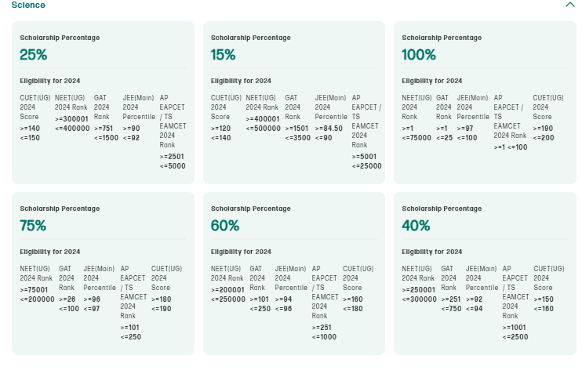Click Scholarship Percentage label in 60% card
This screenshot has height=370, width=582.
point(251,209)
